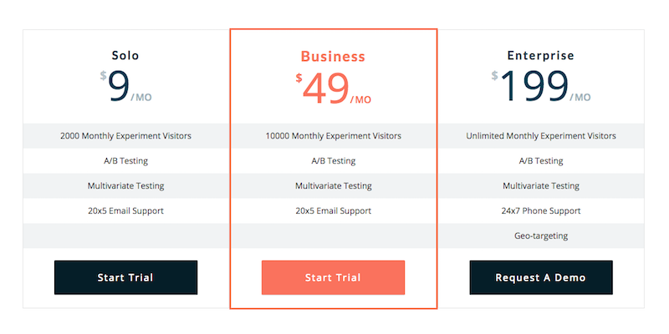Select Enterprise plan Multivariate Testing row

click(540, 185)
